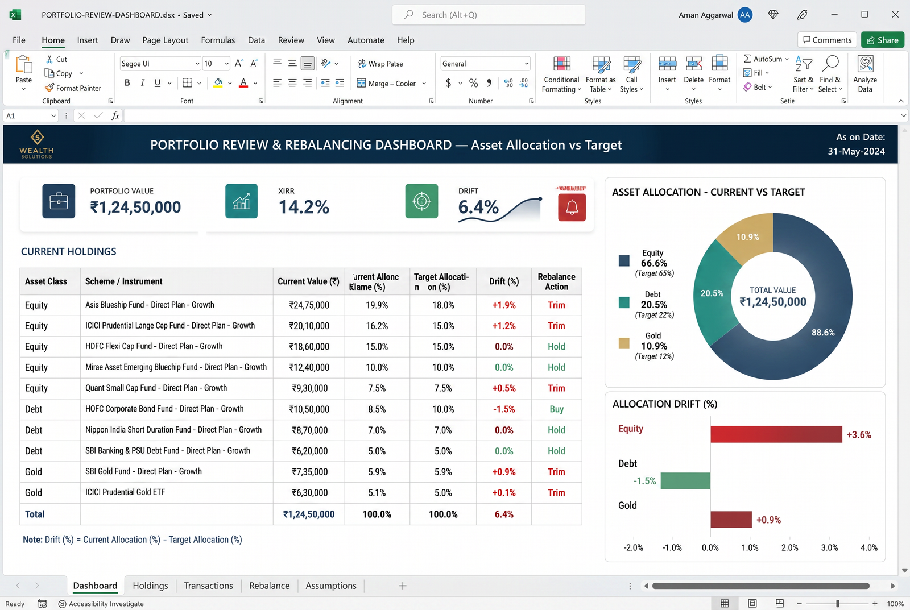Open the Name Box dropdown
Viewport: 910px width, 610px height.
coord(53,116)
